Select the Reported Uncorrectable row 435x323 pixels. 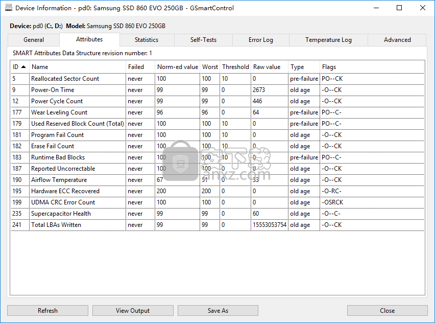click(x=217, y=169)
